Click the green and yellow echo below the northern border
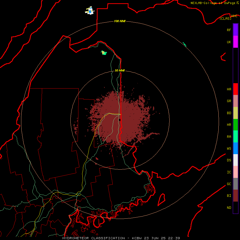 (104, 53)
